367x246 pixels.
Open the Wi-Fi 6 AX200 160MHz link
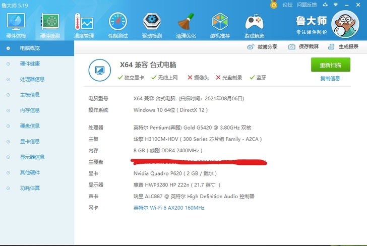(x=169, y=208)
